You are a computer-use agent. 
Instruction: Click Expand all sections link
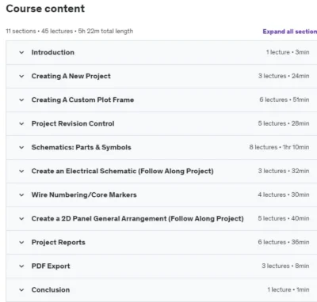pos(290,32)
